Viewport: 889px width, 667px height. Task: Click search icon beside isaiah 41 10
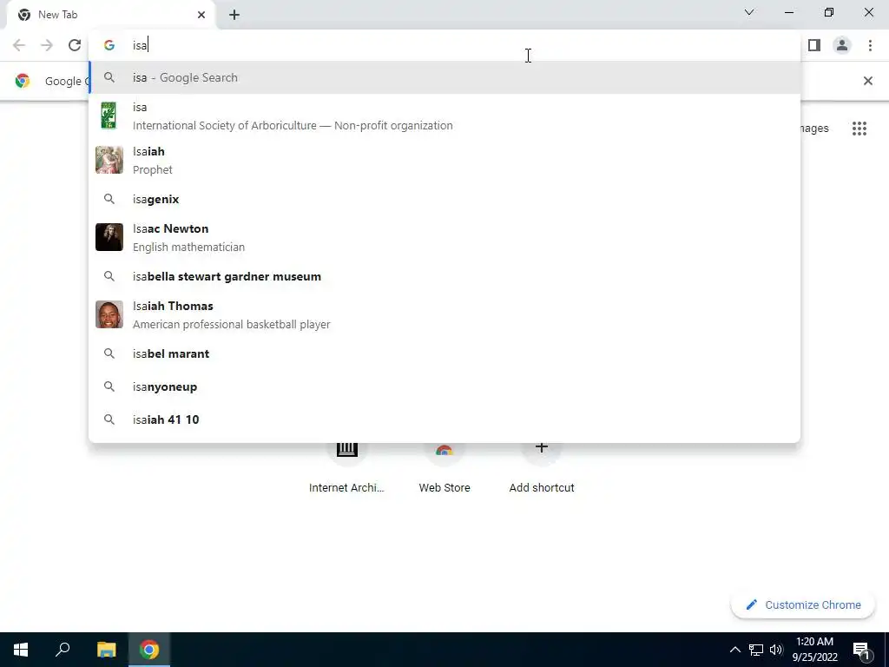click(x=109, y=419)
